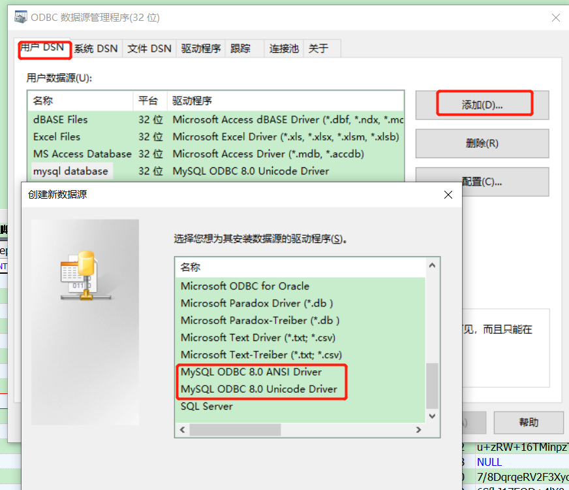
Task: Open the 连接池 tab
Action: click(283, 48)
